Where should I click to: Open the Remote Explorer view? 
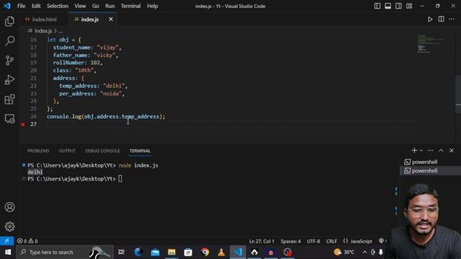click(x=9, y=119)
